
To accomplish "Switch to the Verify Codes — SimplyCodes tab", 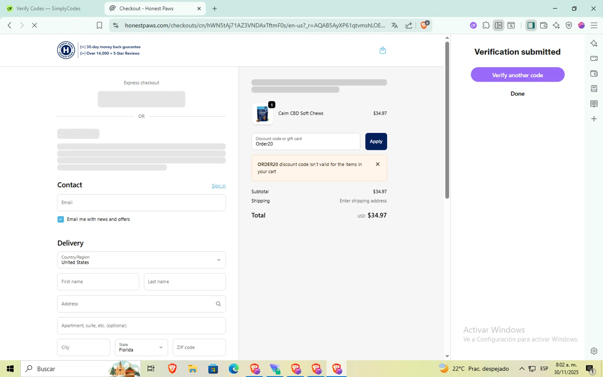I will 49,8.
